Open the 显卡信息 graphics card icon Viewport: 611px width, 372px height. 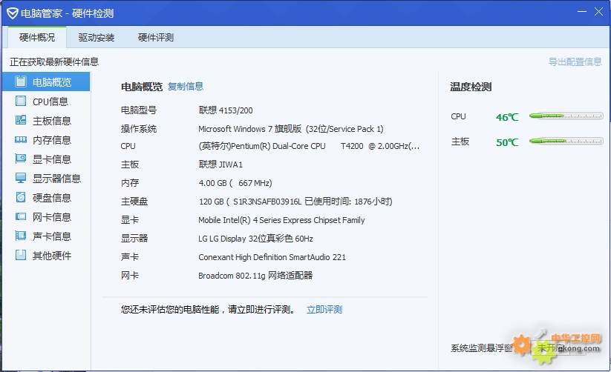click(x=21, y=159)
